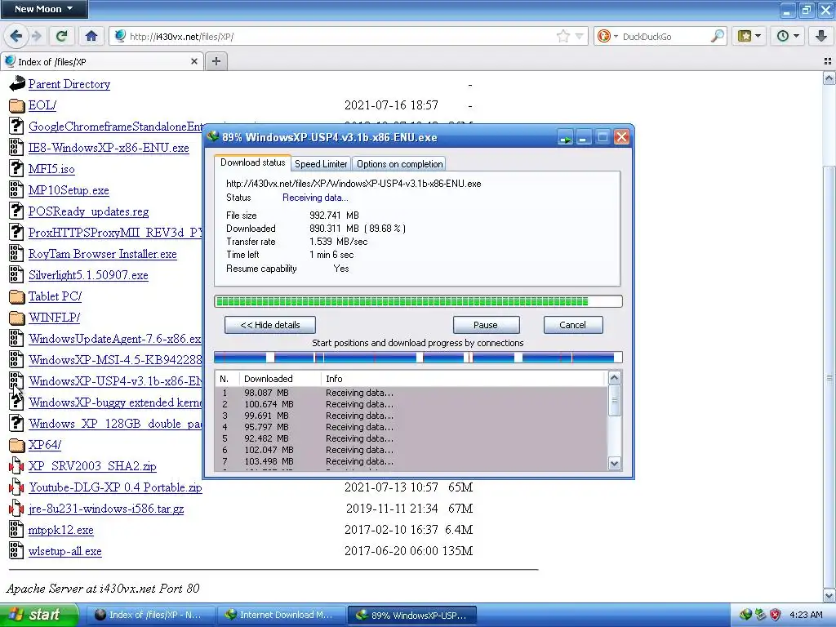Open the Parent Directory link
The width and height of the screenshot is (836, 627).
pyautogui.click(x=69, y=84)
